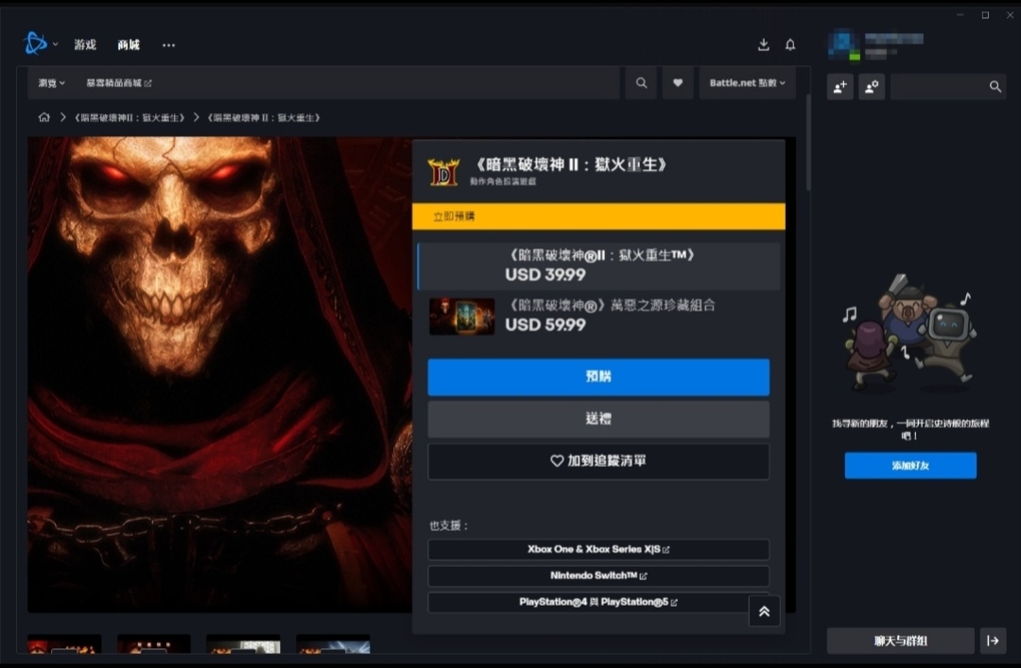Toggle 加到追蹤清單 wishlist button
This screenshot has width=1021, height=668.
[x=598, y=461]
